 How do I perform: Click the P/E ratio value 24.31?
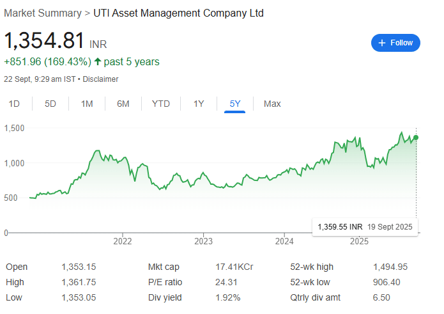point(226,282)
